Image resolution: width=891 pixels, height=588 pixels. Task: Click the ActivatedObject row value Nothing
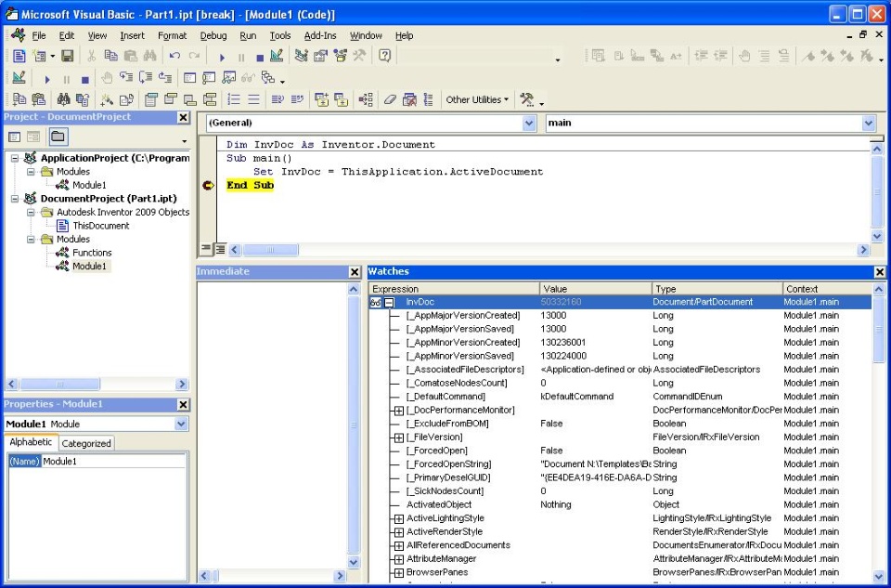pos(556,505)
